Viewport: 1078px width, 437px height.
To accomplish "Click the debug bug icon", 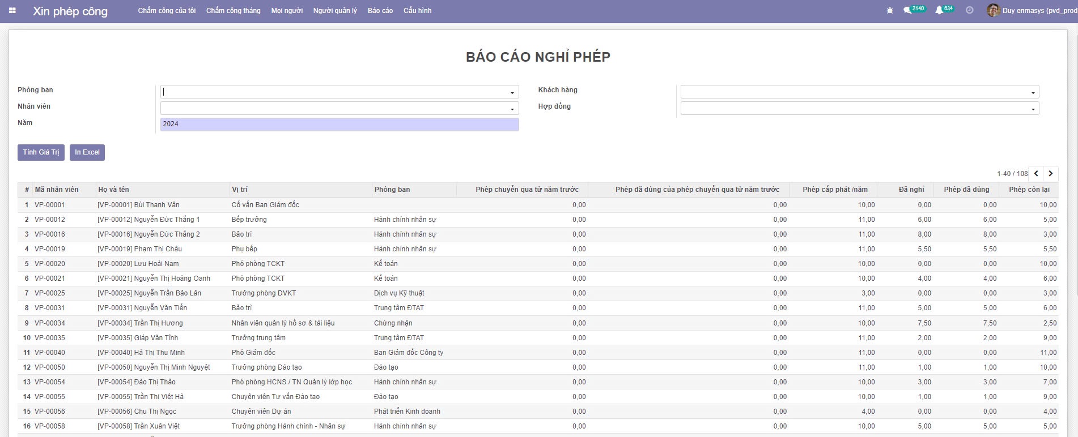I will click(890, 11).
